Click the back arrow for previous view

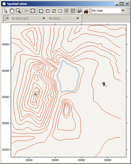pyautogui.click(x=26, y=11)
